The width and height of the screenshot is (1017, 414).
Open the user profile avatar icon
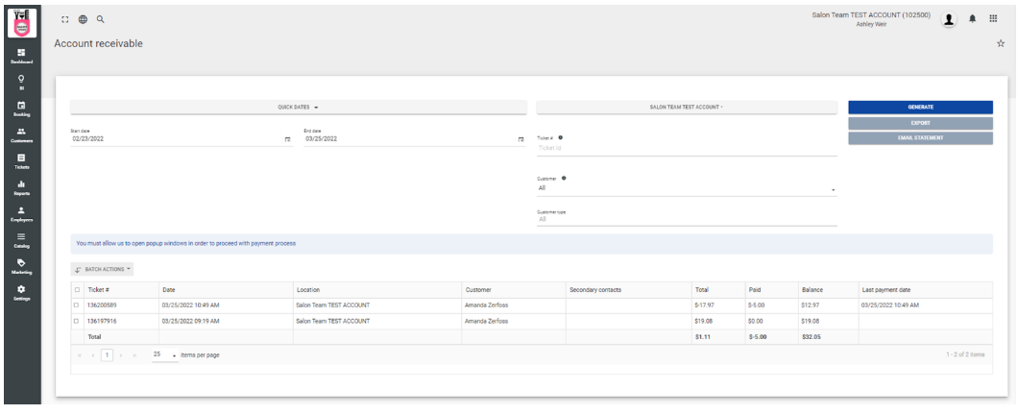tap(950, 20)
